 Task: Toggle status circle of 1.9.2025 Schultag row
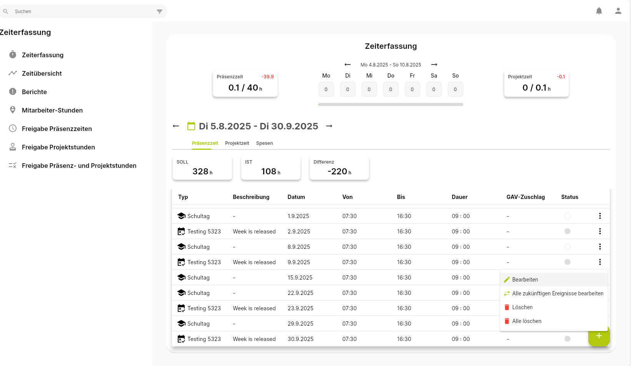[x=568, y=216]
